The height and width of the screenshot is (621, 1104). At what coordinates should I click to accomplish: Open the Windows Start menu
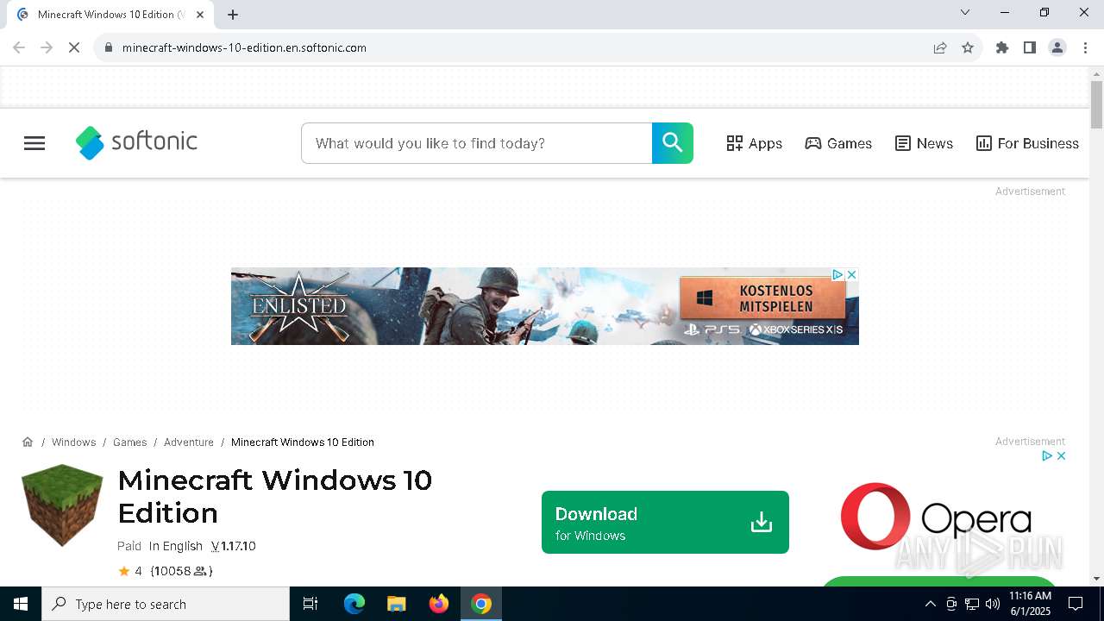(x=21, y=604)
